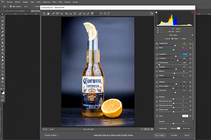Viewport: 211px width, 140px height.
Task: Decrease Saturación with minus button
Action: [x=157, y=91]
